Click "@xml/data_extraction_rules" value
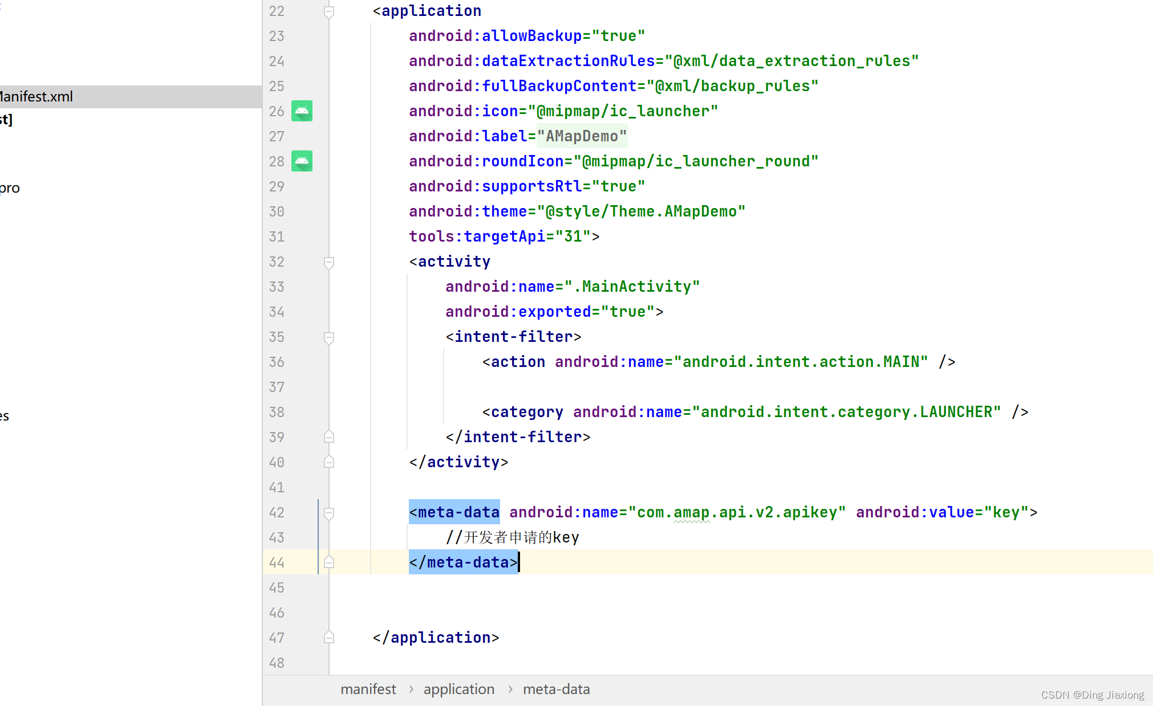This screenshot has height=706, width=1153. click(x=792, y=61)
